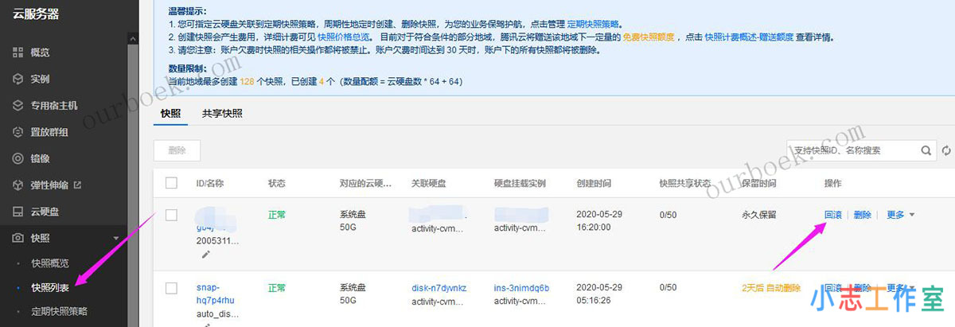Click the 云服务器 sidebar title
Screen dimensions: 955x327
(35, 14)
